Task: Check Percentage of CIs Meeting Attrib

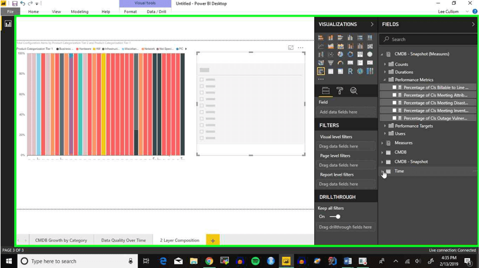Action: 394,95
